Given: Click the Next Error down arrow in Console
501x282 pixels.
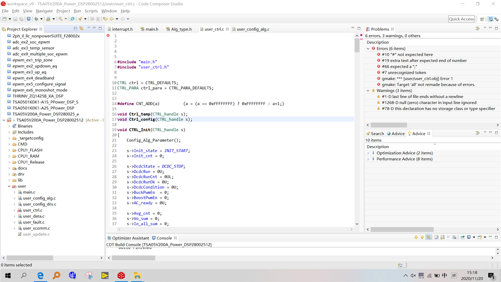Looking at the screenshot, I should [x=416, y=237].
